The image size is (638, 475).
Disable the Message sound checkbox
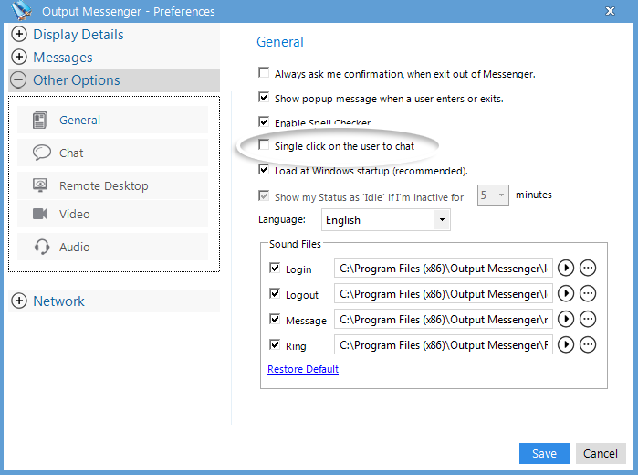pos(275,319)
